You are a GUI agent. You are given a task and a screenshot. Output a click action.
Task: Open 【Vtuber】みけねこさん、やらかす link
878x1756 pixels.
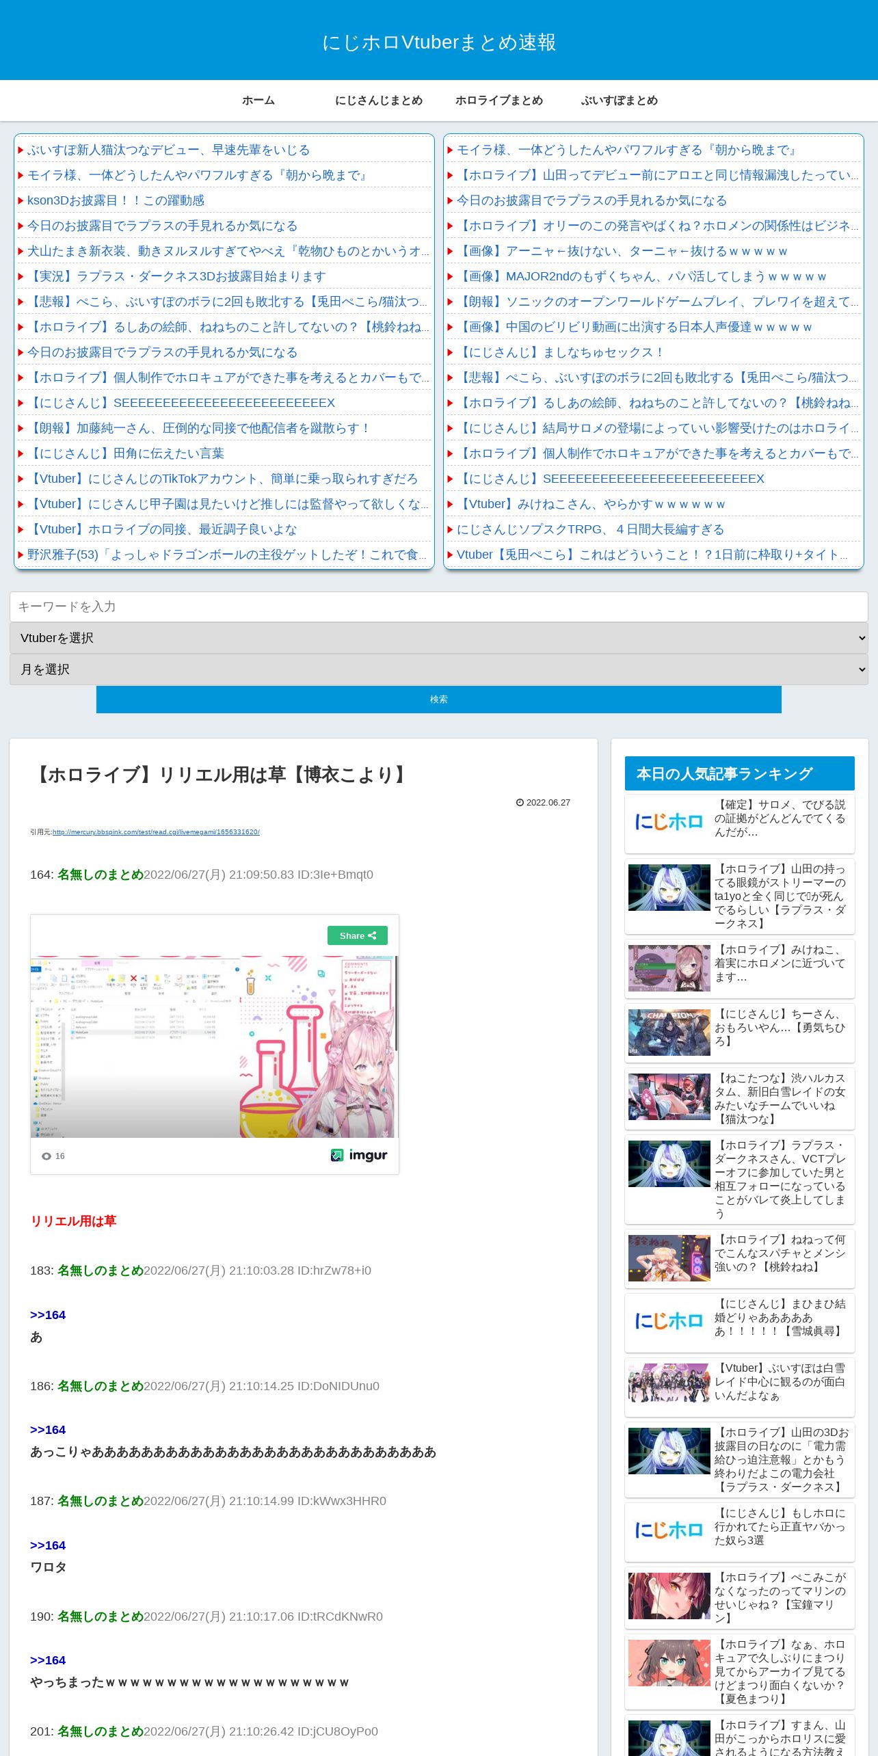(591, 504)
